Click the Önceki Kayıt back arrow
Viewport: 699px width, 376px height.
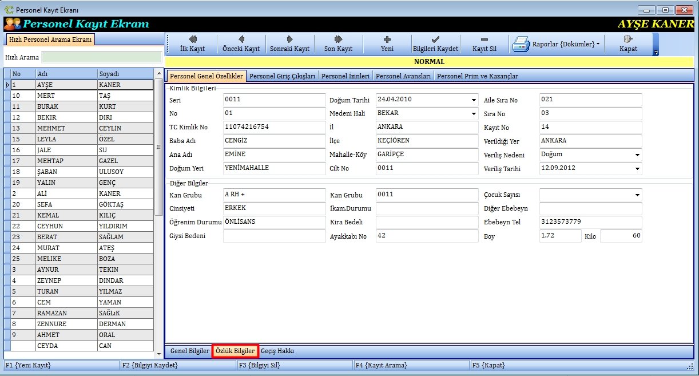coord(241,43)
